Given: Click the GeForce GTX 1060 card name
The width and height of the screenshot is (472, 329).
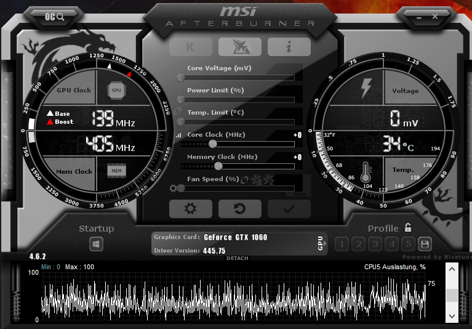Looking at the screenshot, I should 236,237.
